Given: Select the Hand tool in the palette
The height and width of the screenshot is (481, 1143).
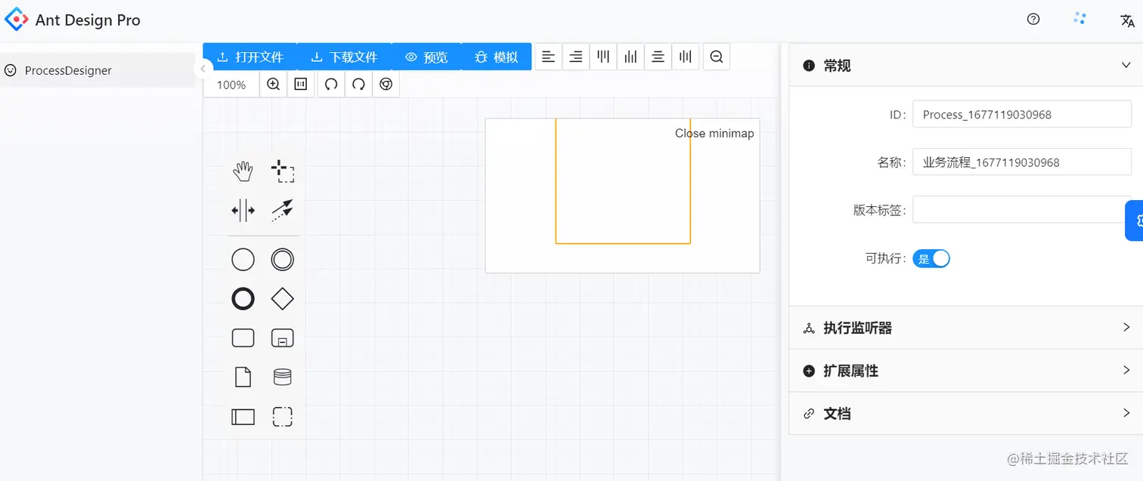Looking at the screenshot, I should tap(242, 171).
